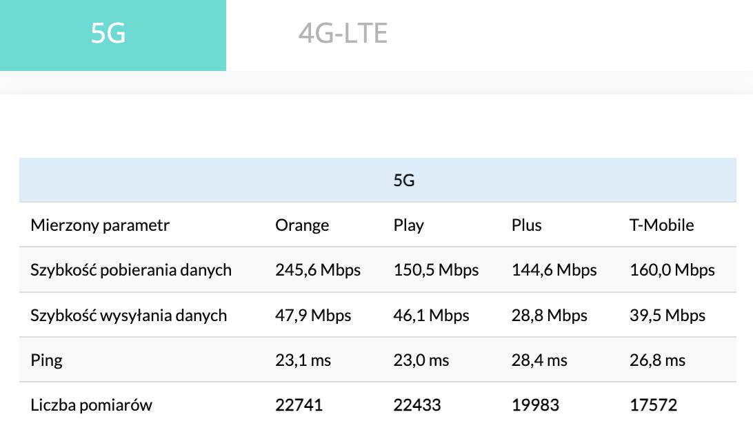
Task: Click Play measurement count 22433
Action: (x=417, y=405)
